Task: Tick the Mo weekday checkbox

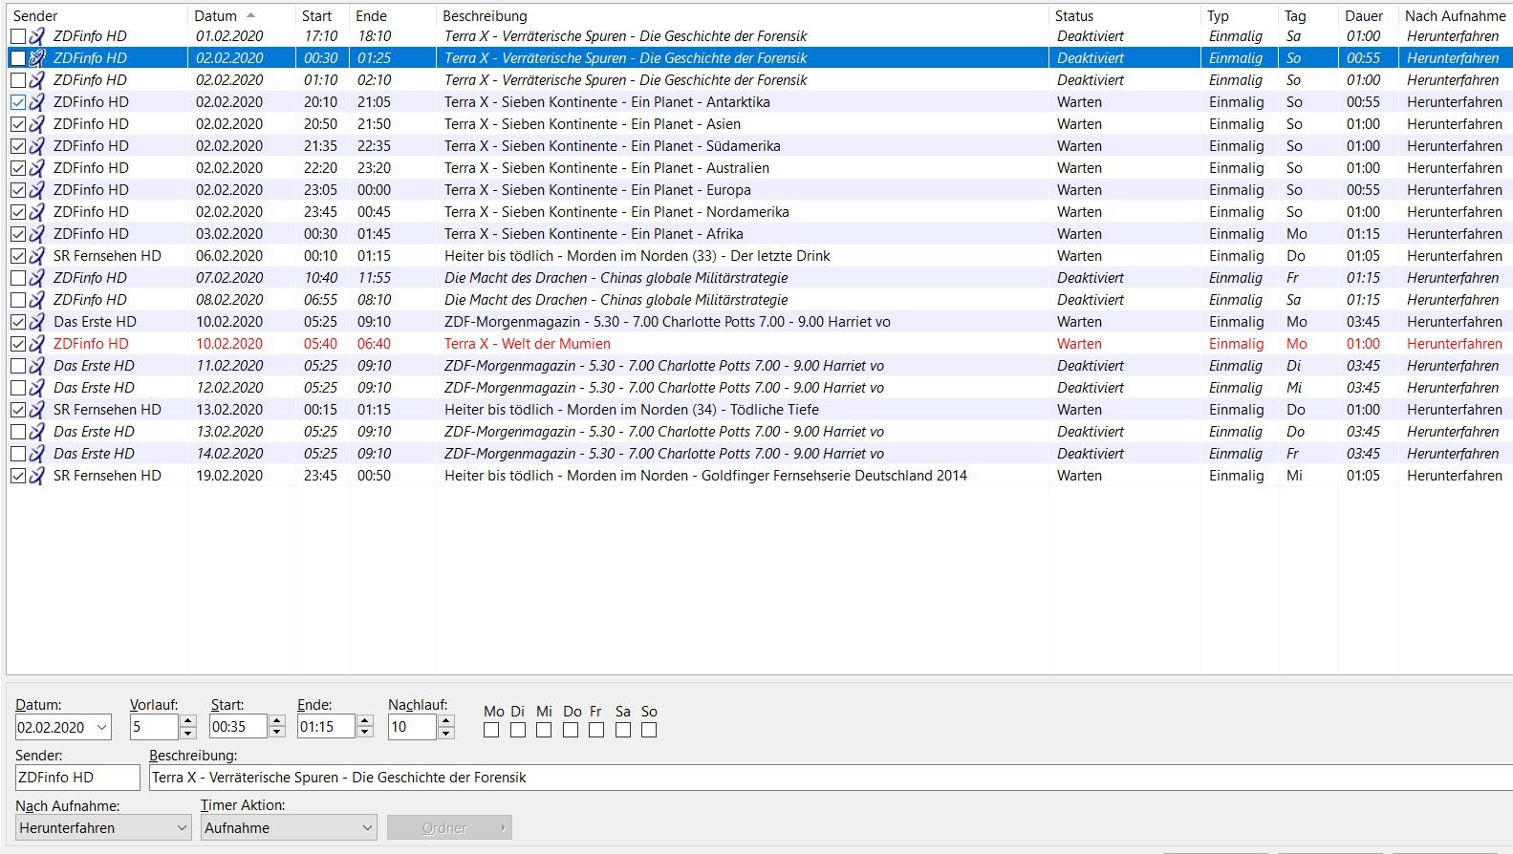Action: pos(491,730)
